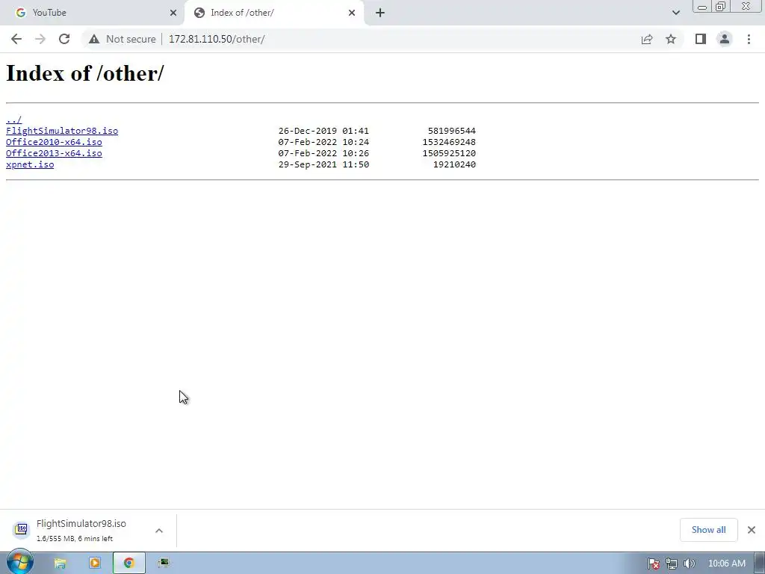The height and width of the screenshot is (574, 765).
Task: Reload the current page
Action: point(64,39)
